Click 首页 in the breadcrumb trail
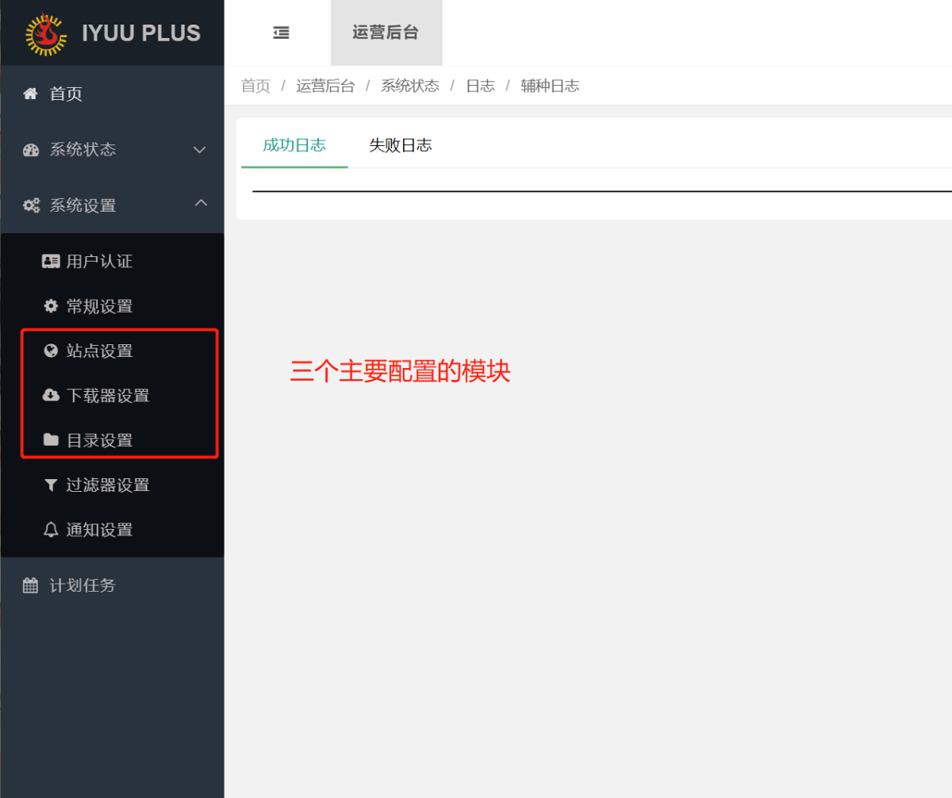Image resolution: width=952 pixels, height=798 pixels. tap(255, 86)
